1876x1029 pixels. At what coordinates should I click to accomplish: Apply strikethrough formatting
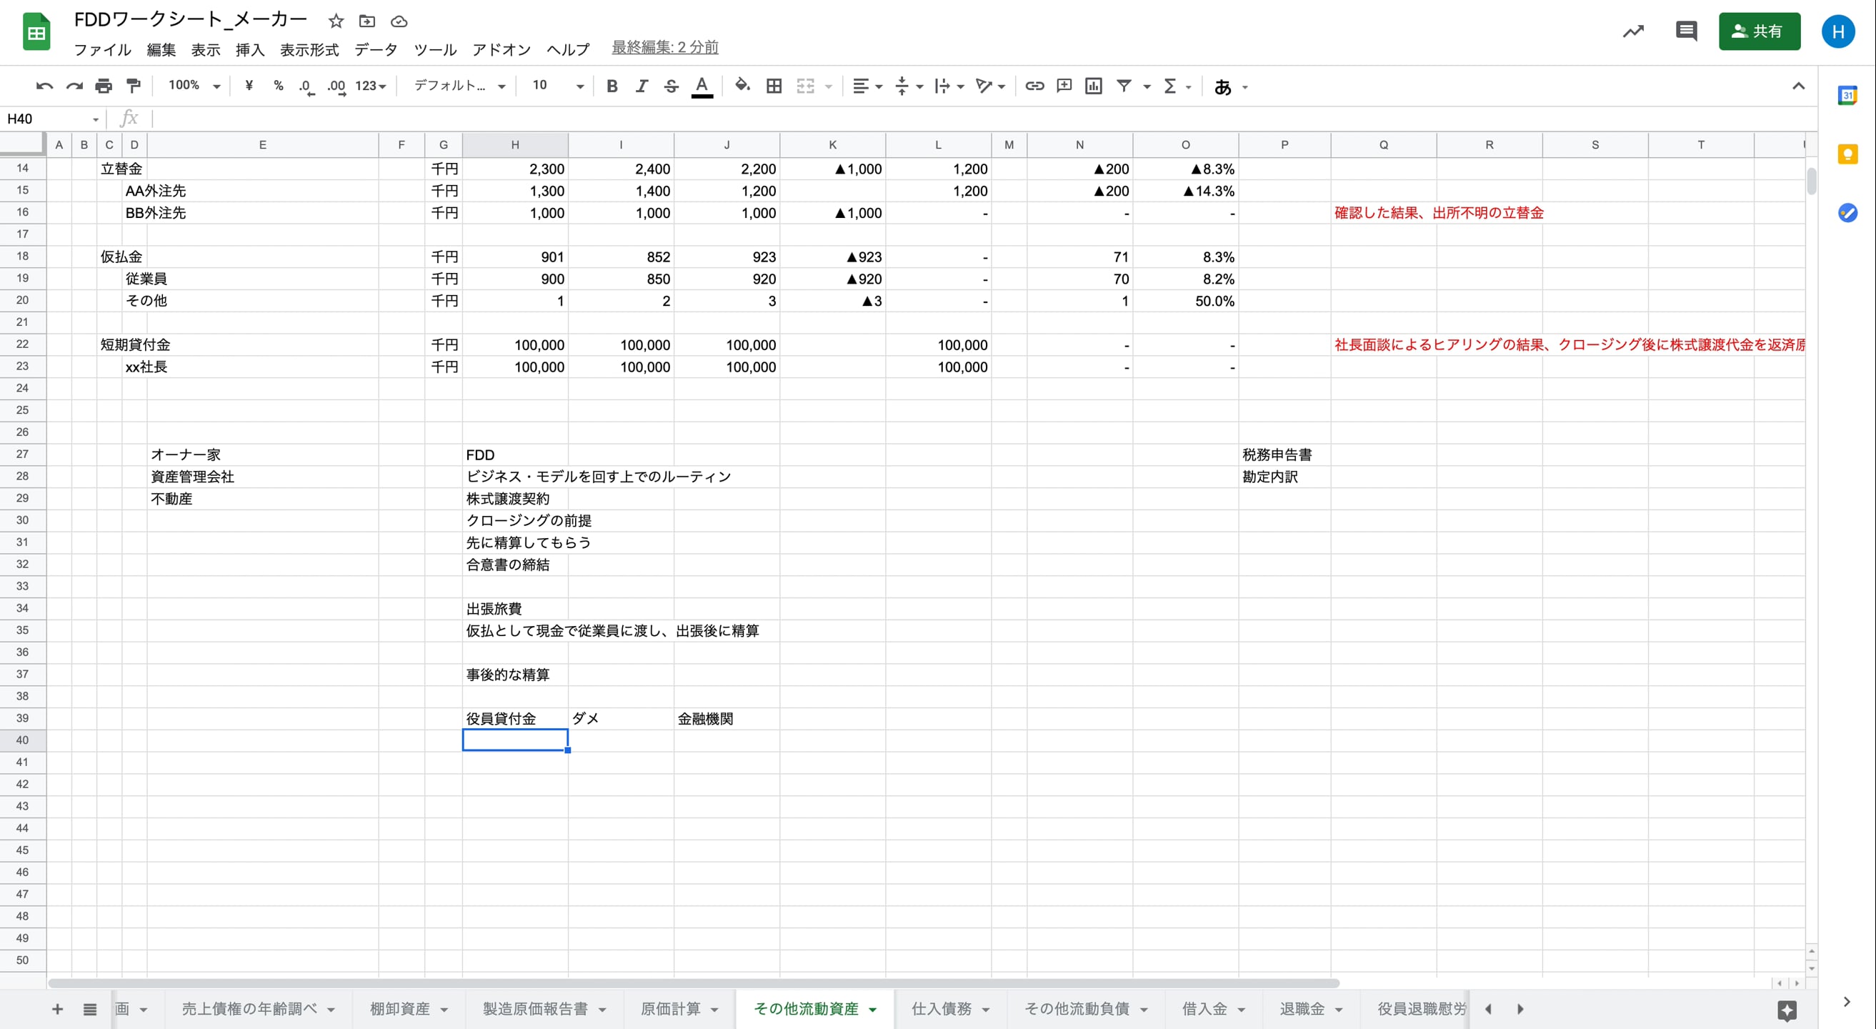[x=671, y=85]
